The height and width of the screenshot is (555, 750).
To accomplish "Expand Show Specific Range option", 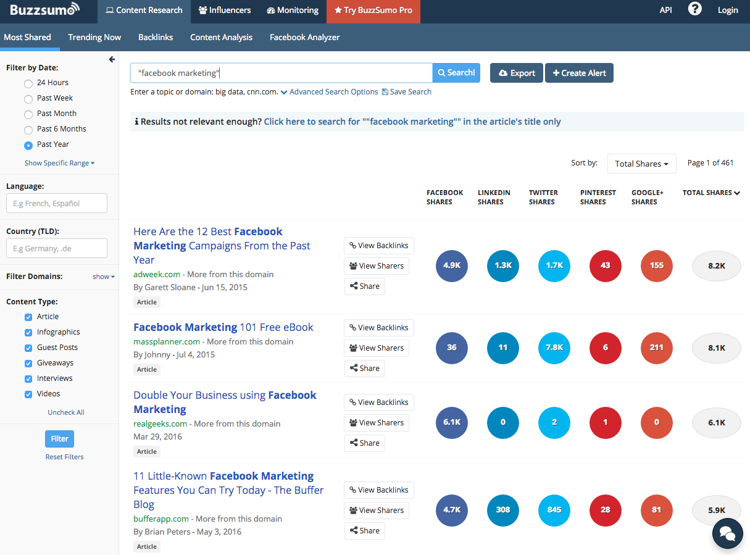I will (x=60, y=163).
